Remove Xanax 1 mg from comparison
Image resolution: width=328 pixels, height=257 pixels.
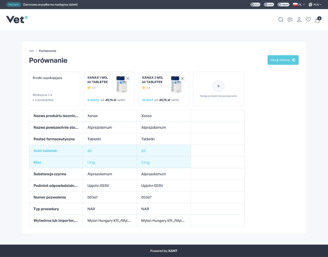pyautogui.click(x=128, y=79)
